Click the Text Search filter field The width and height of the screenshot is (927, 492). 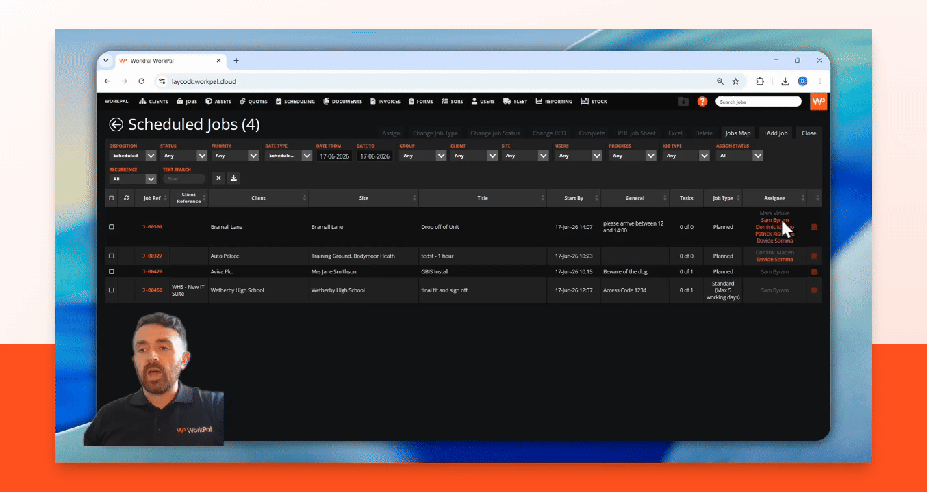(184, 179)
